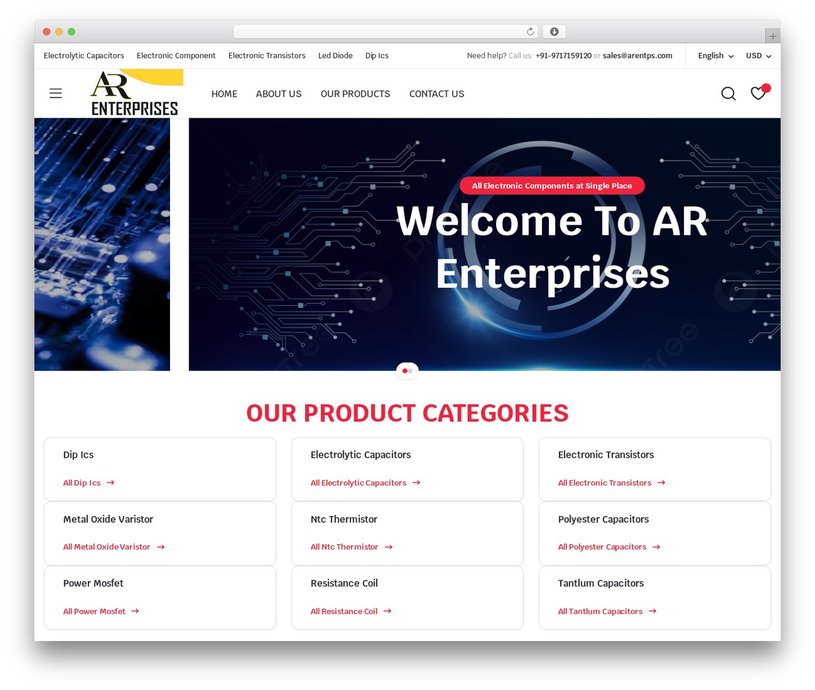Open the Power Mosfet category heading
The height and width of the screenshot is (690, 815).
click(93, 584)
